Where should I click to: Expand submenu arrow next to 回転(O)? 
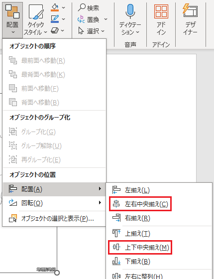click(100, 203)
